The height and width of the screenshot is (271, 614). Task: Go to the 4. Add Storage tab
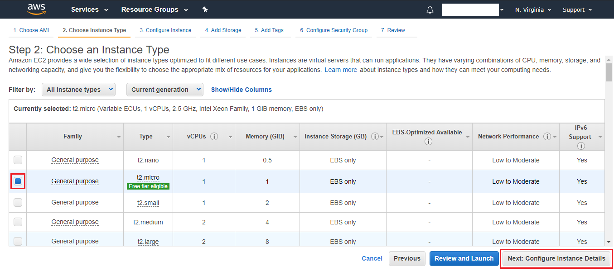[223, 30]
